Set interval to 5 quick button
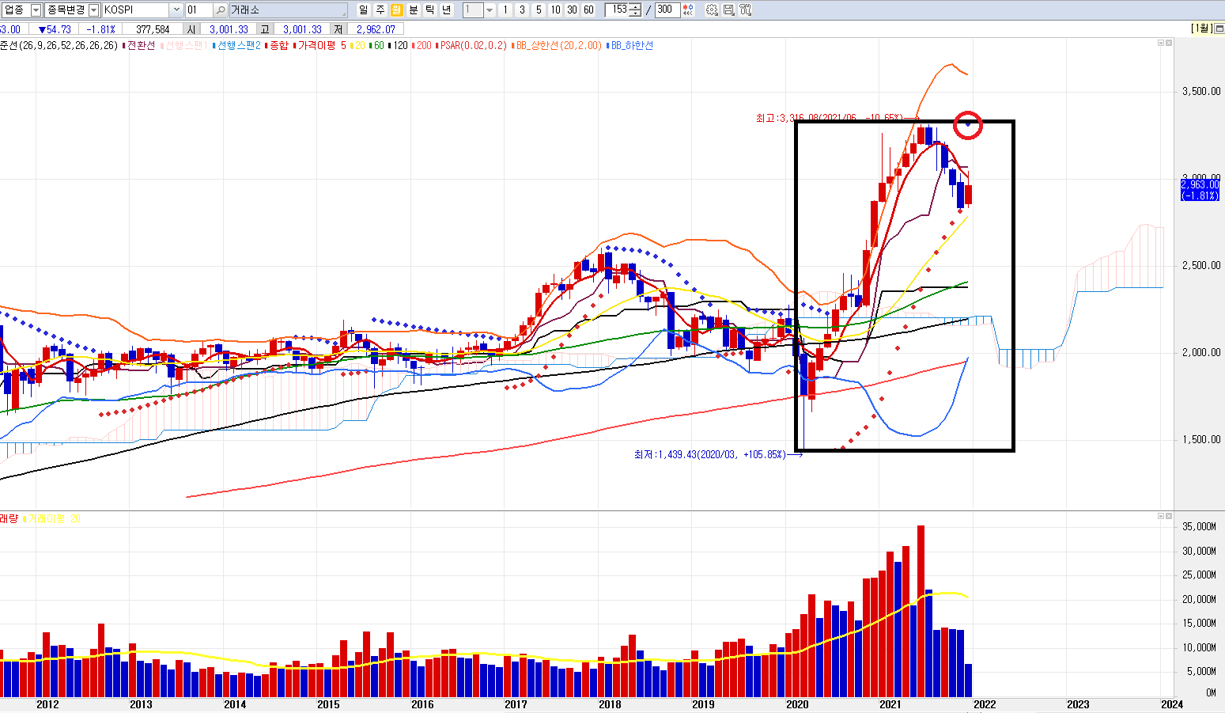Viewport: 1225px width, 713px height. (x=539, y=10)
